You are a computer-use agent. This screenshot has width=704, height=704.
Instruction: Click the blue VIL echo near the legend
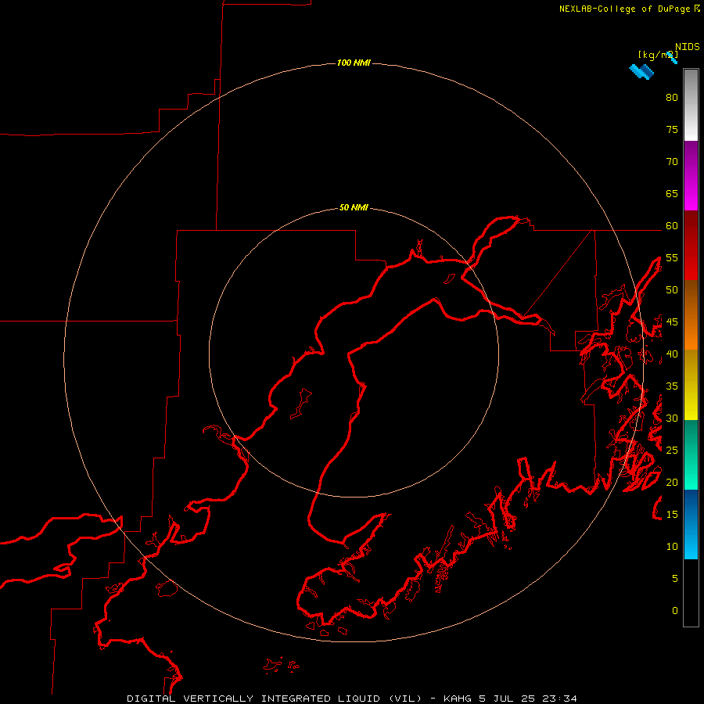pos(641,71)
